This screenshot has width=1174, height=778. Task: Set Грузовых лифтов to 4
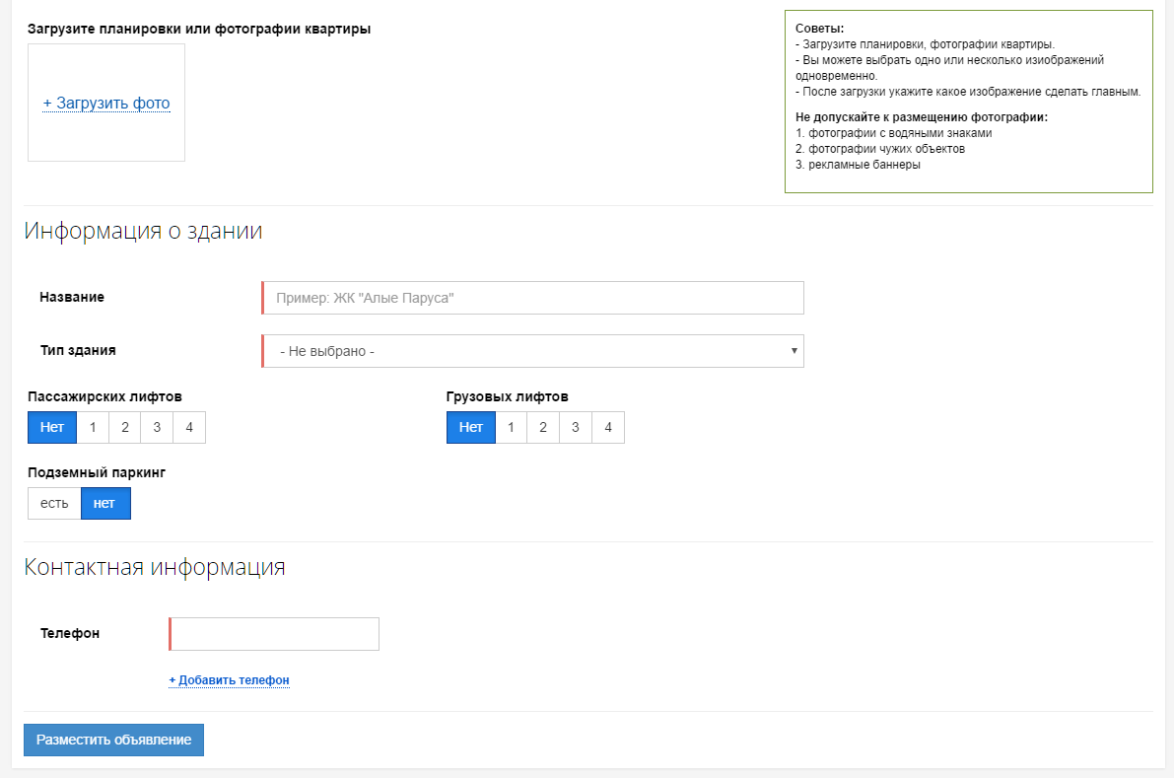coord(608,428)
